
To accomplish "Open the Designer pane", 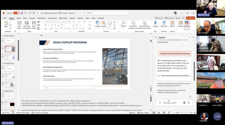I will pos(180,24).
